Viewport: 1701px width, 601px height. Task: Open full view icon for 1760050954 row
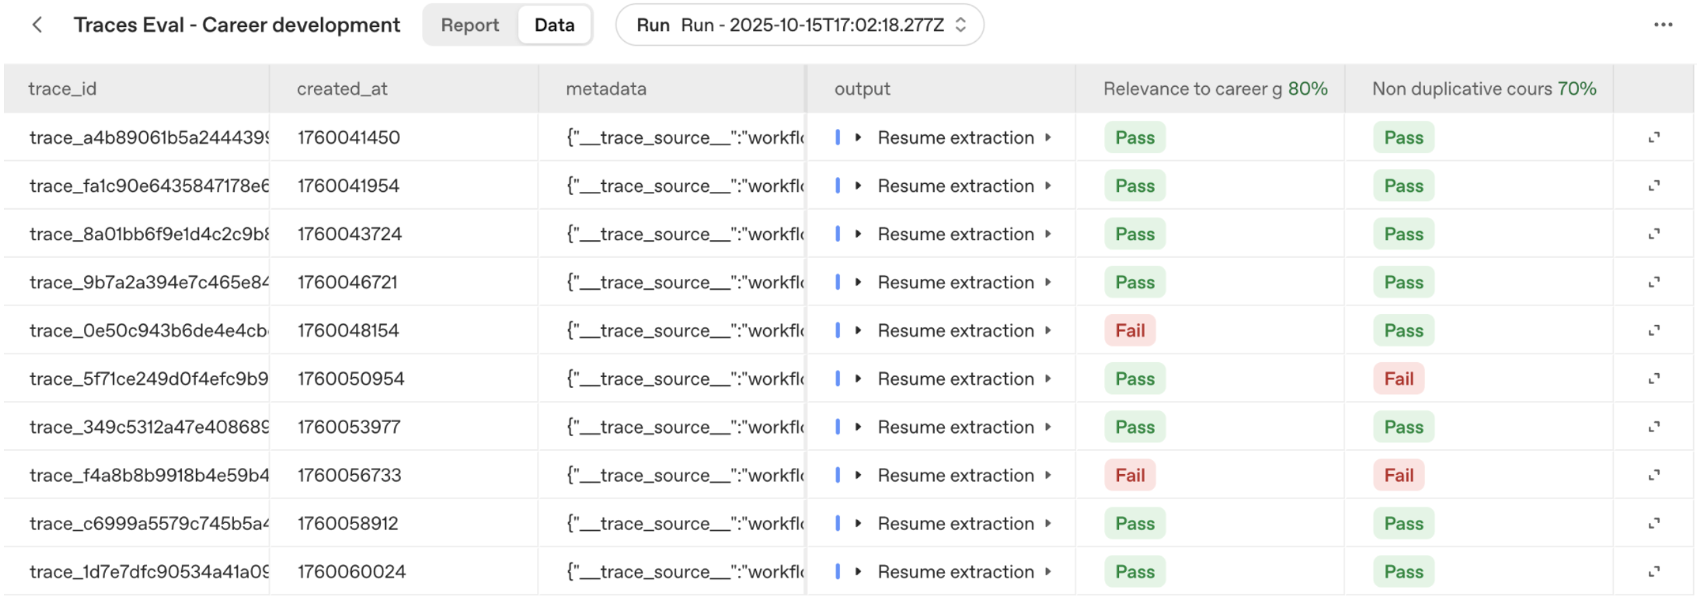tap(1654, 379)
